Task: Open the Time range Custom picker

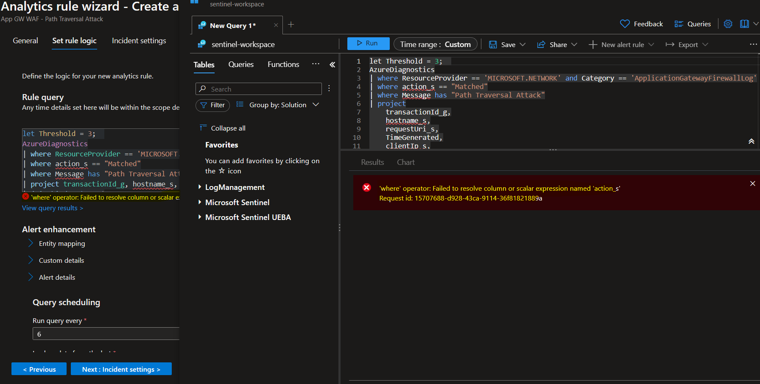Action: 436,44
